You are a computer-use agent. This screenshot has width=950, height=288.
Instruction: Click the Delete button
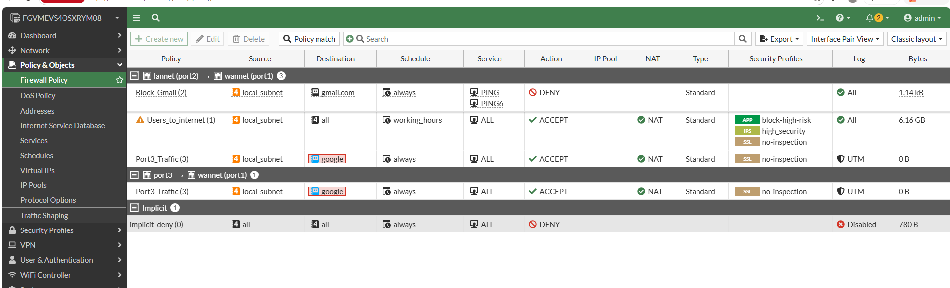click(x=249, y=39)
